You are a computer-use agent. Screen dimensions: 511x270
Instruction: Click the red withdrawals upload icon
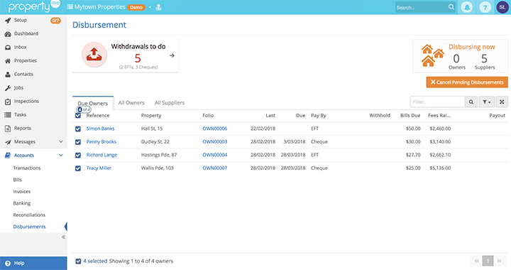[94, 55]
